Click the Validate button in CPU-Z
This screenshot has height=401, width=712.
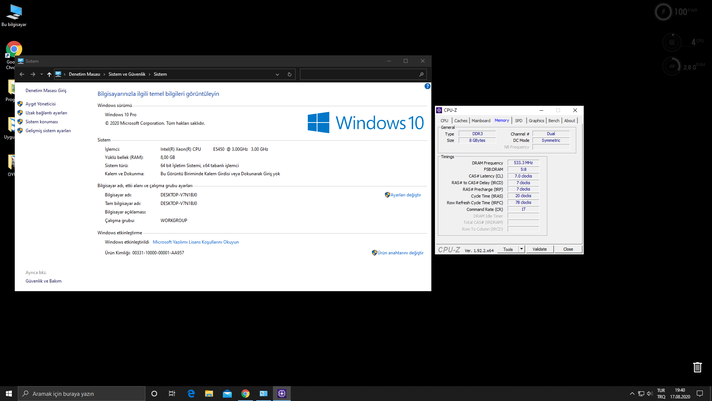tap(539, 249)
